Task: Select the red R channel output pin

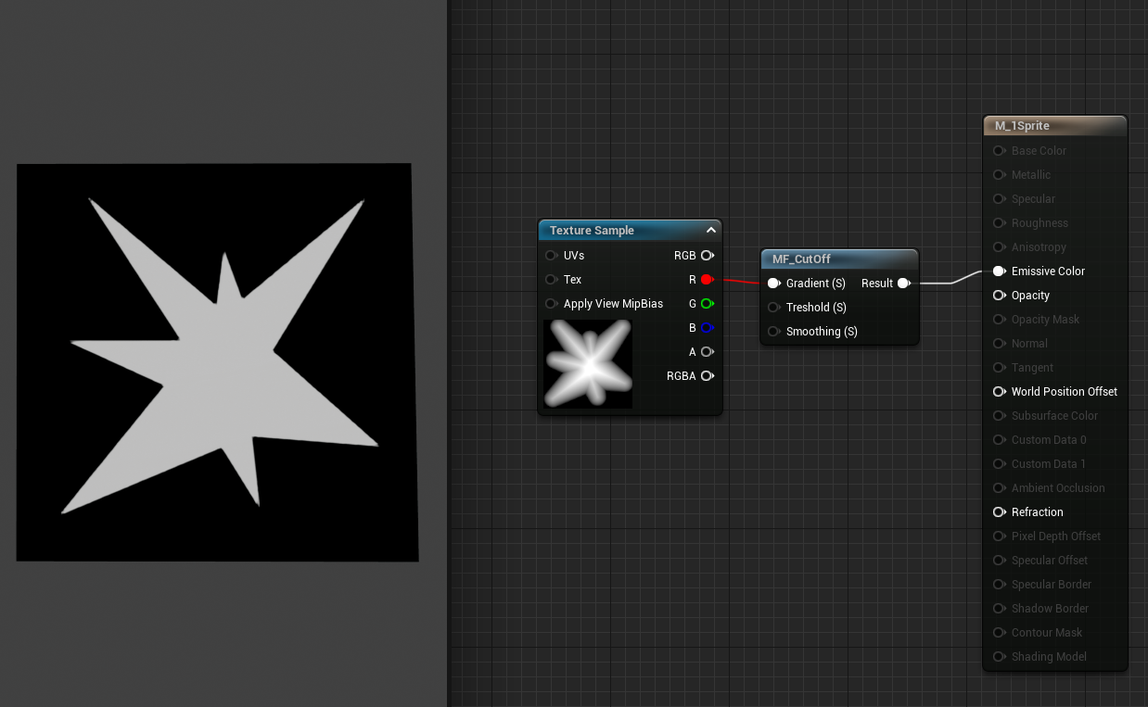Action: [x=706, y=279]
